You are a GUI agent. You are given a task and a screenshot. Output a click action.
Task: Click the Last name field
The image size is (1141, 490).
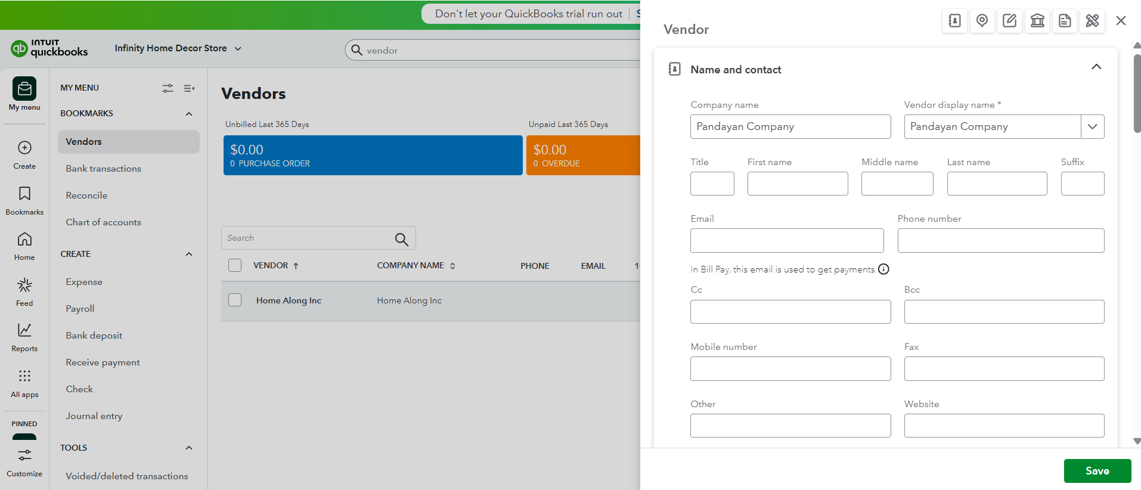(997, 184)
